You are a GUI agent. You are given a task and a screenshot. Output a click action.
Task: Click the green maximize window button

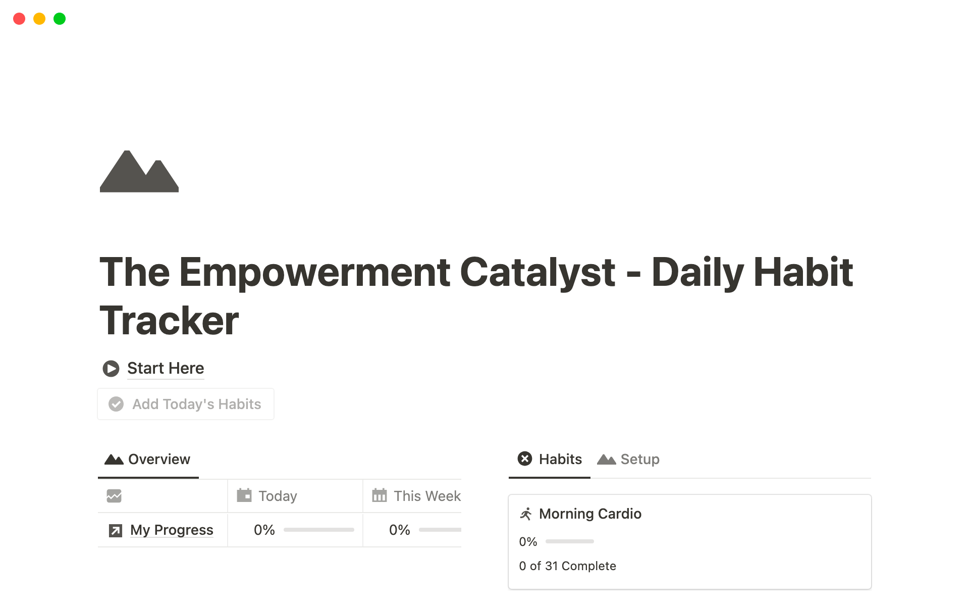[60, 19]
